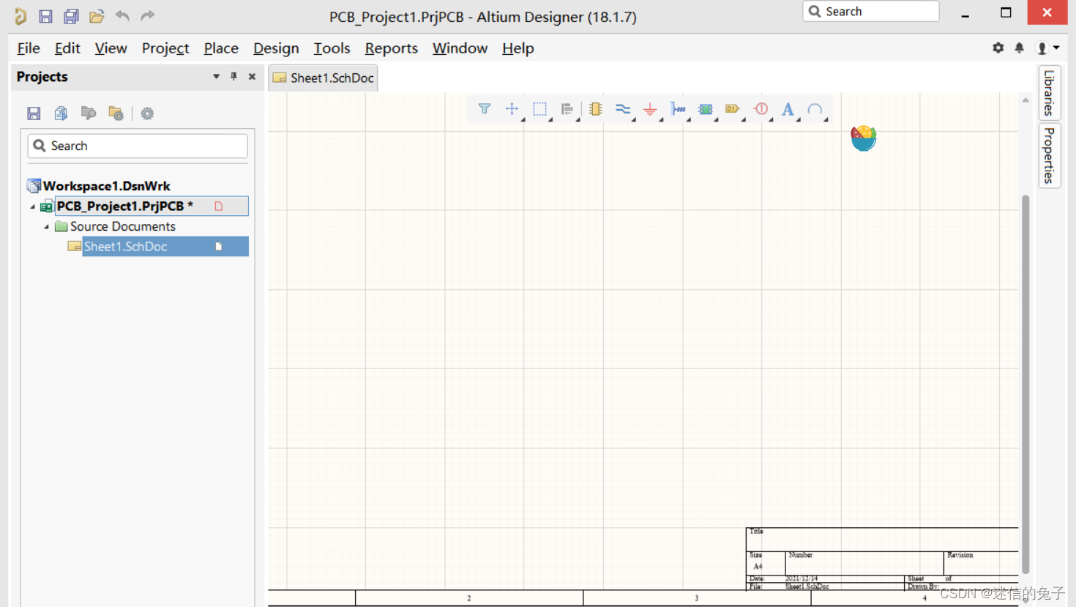Image resolution: width=1076 pixels, height=607 pixels.
Task: Open the Projects panel dropdown arrow
Action: [x=216, y=76]
